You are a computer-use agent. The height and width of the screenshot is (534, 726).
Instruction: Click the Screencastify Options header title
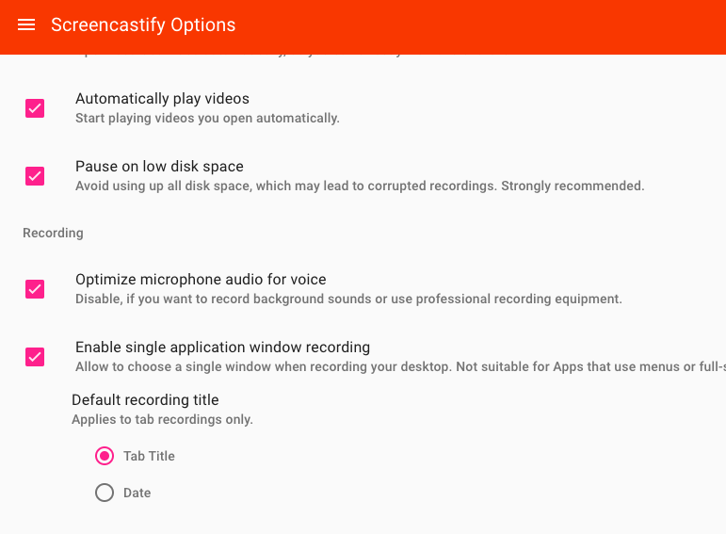[x=143, y=24]
